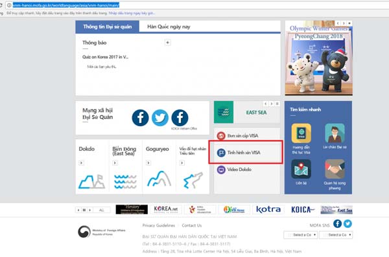
Task: Click the green East Sea banner icon
Action: click(224, 112)
